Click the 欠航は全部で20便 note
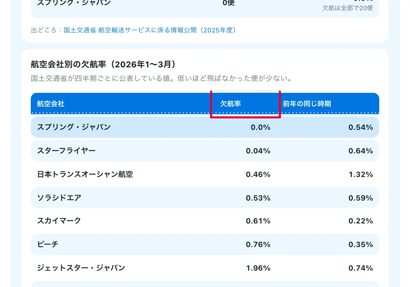 (348, 8)
